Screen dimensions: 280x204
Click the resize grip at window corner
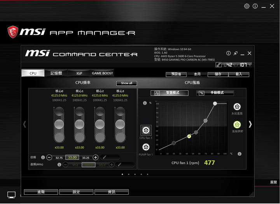click(252, 194)
